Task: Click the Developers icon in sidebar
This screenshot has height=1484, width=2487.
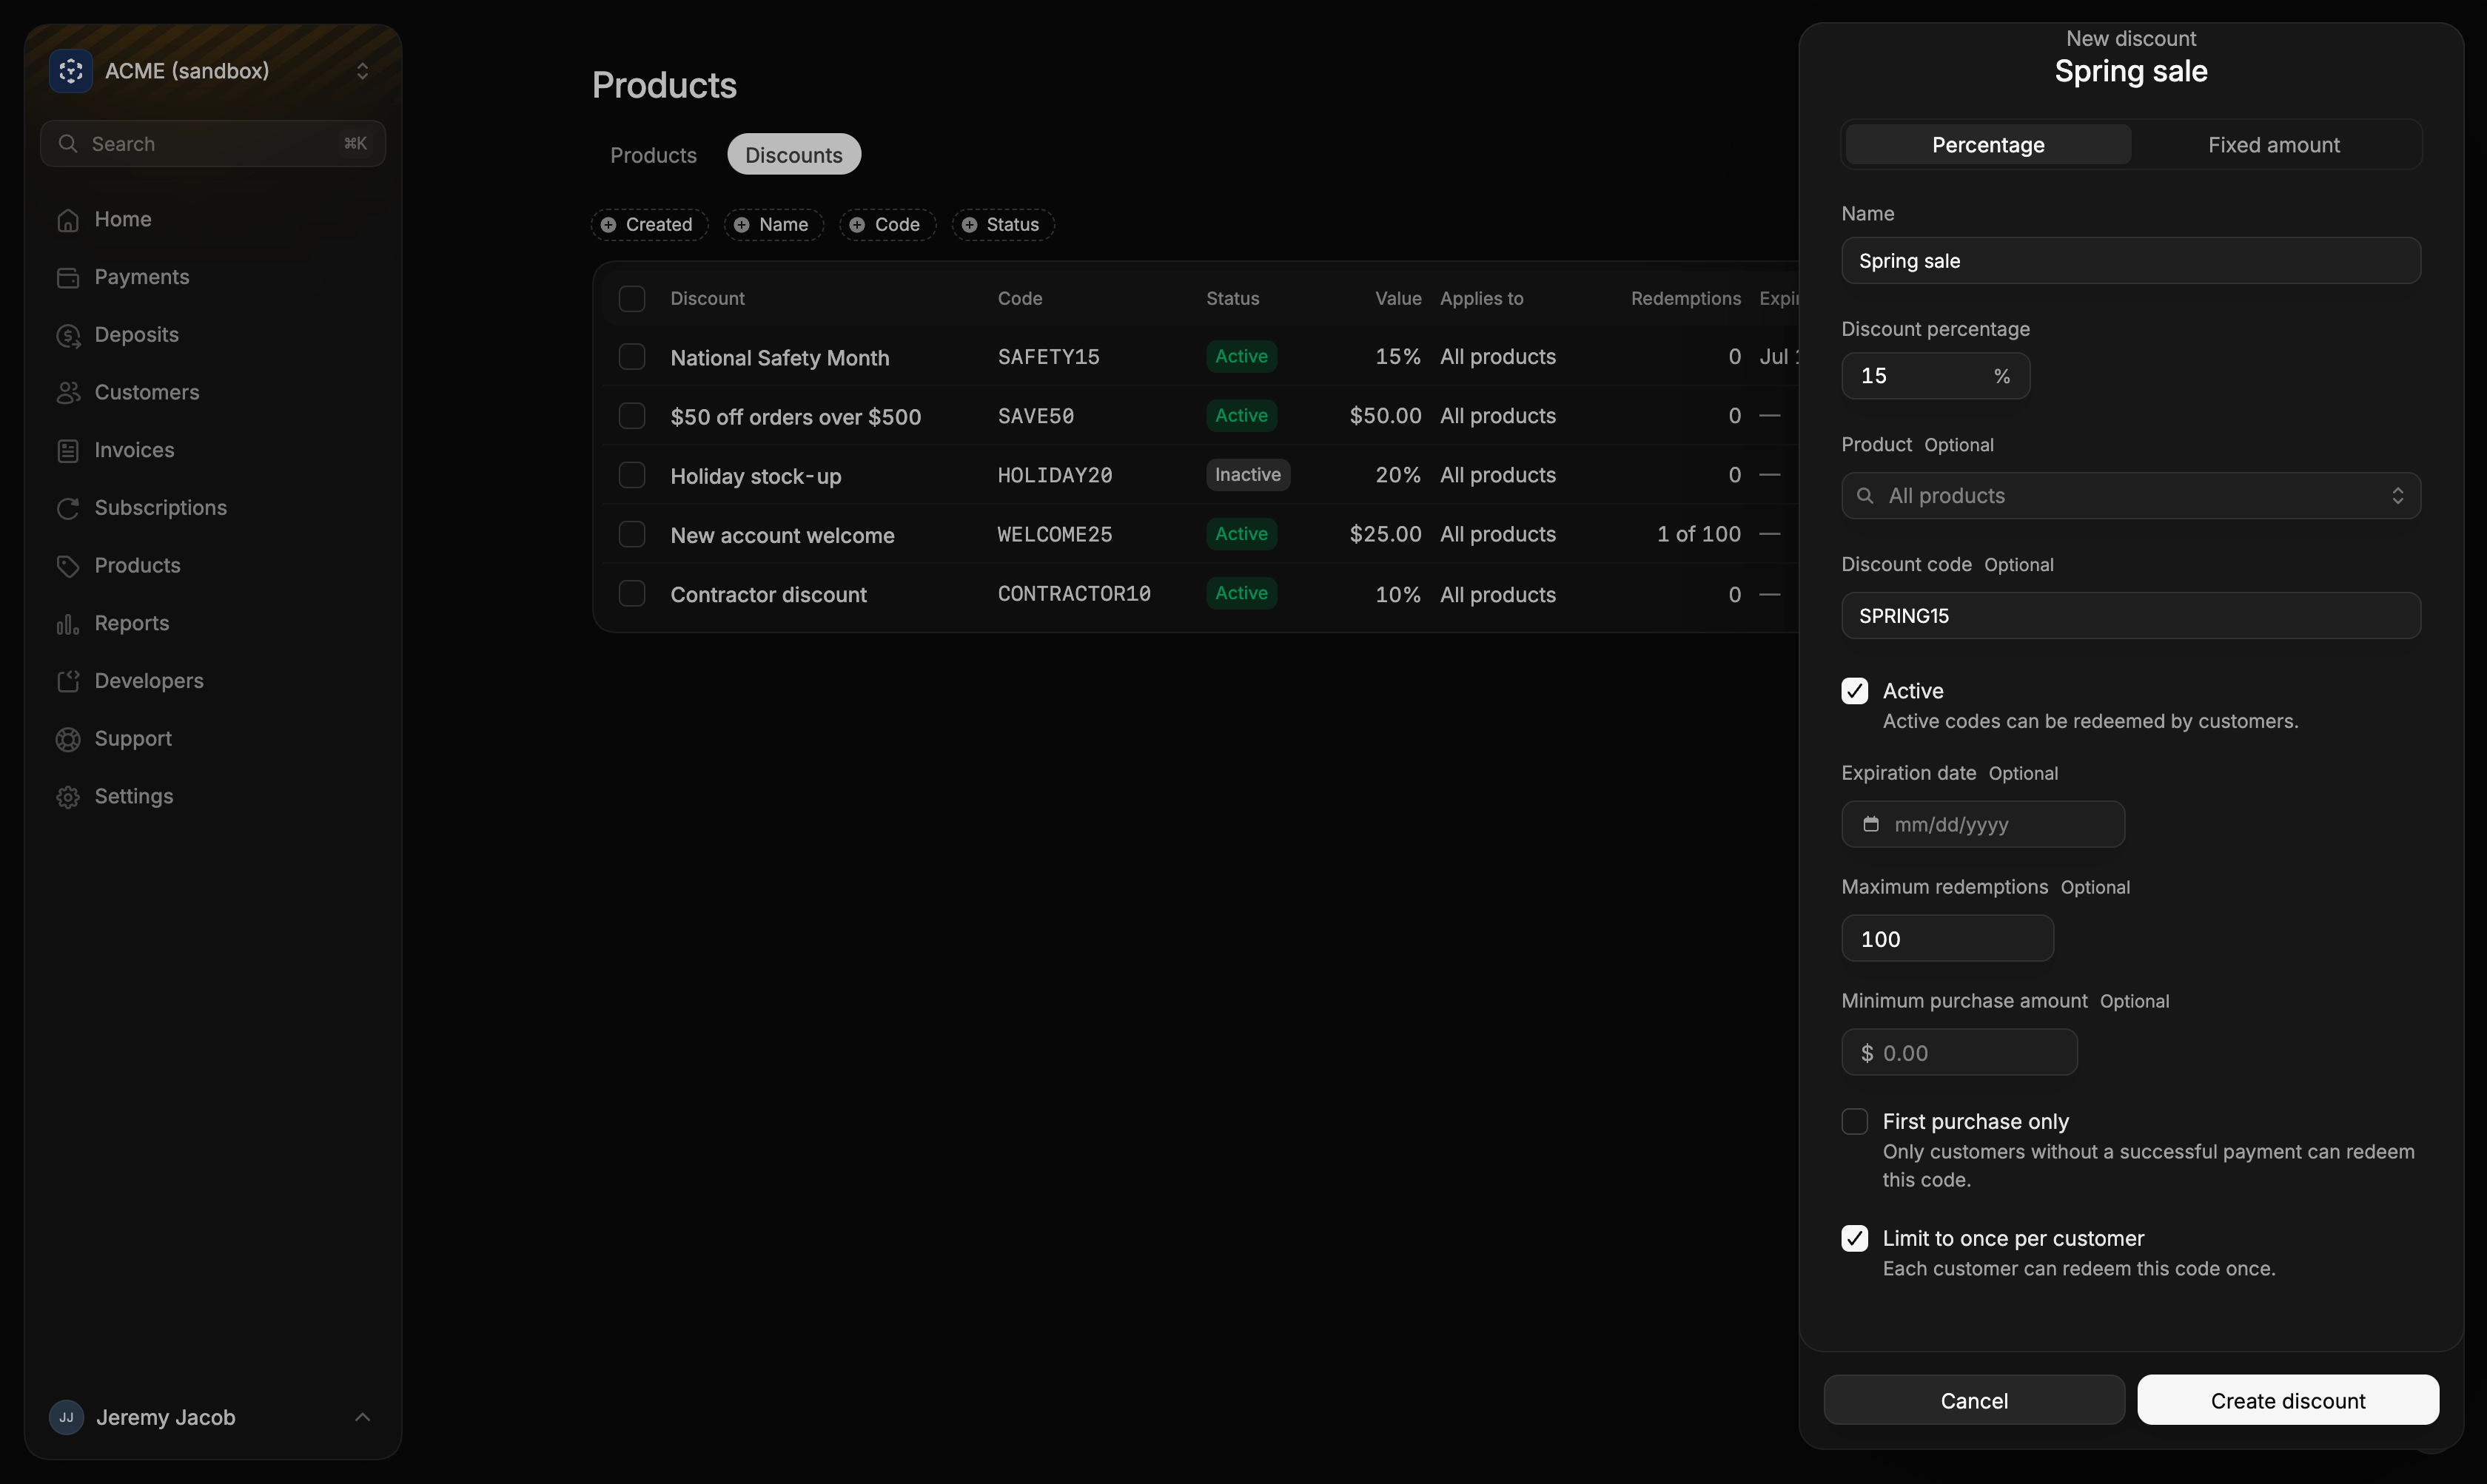Action: (x=68, y=682)
